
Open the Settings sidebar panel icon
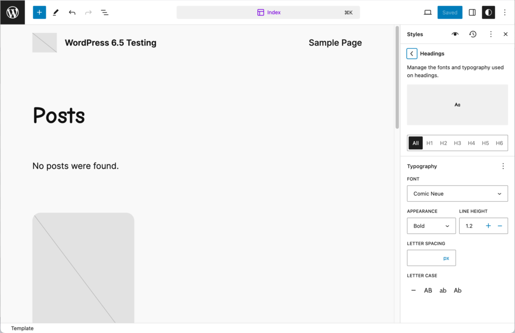(x=471, y=12)
